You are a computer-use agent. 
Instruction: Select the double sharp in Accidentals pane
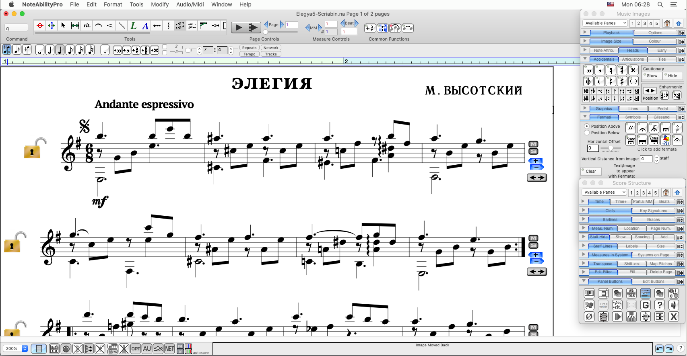[x=633, y=70]
